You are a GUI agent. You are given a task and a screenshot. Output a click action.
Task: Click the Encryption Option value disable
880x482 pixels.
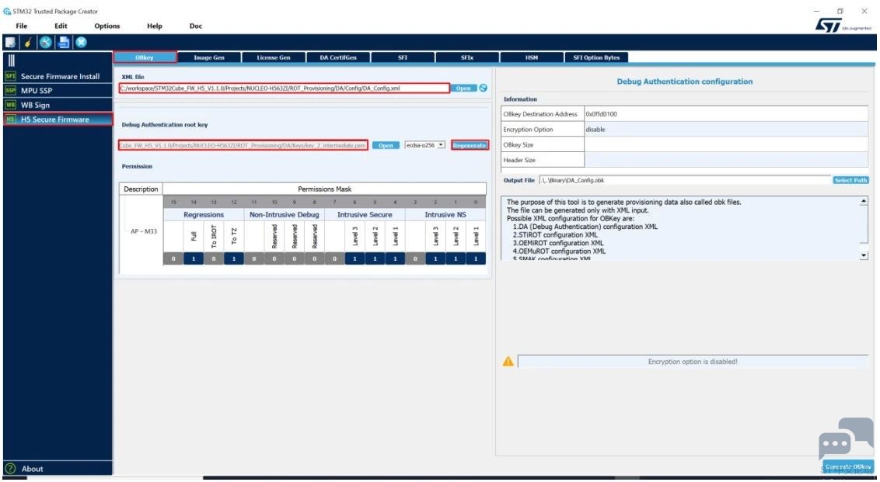point(725,130)
